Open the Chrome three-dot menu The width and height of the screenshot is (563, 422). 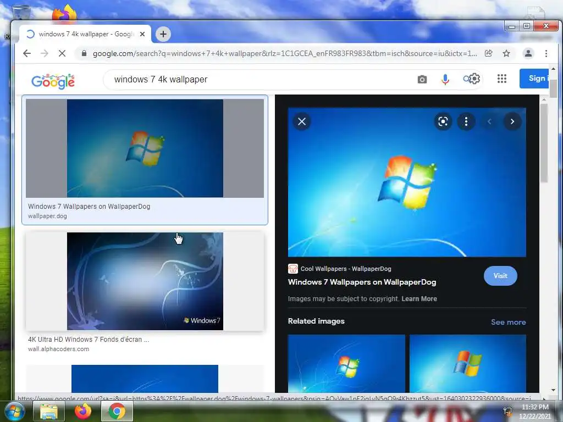tap(546, 53)
